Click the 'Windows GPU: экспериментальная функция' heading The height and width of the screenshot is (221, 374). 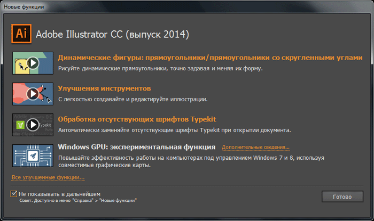point(137,147)
